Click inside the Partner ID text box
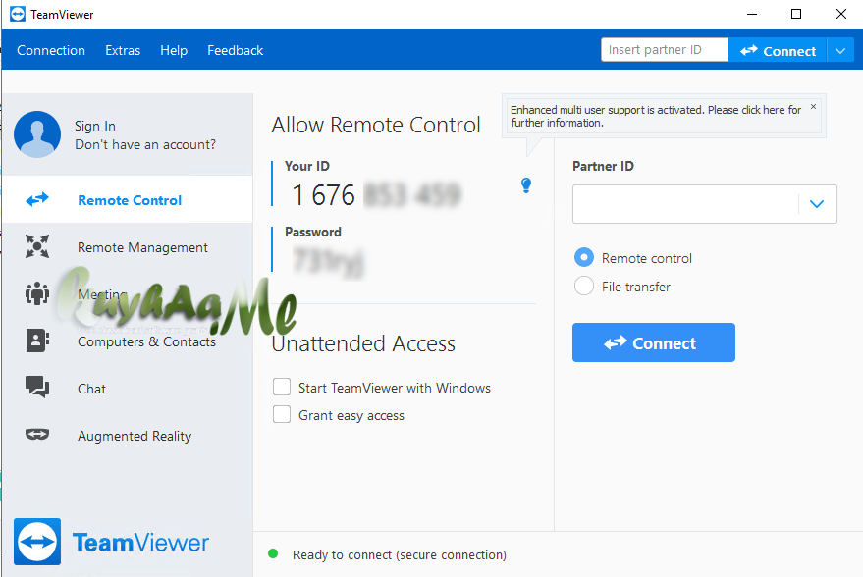The image size is (863, 577). (x=685, y=204)
